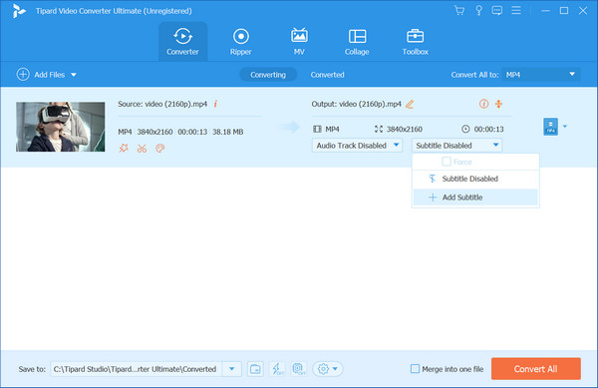This screenshot has width=598, height=388.
Task: Click the output resolution 3840x2160 text
Action: [405, 129]
